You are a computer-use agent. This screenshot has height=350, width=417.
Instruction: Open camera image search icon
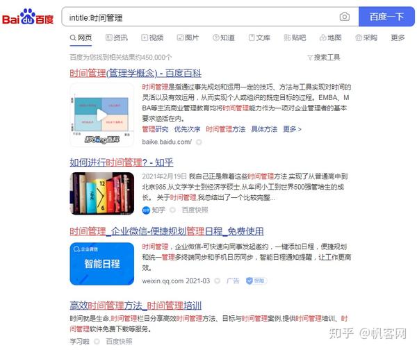click(345, 17)
